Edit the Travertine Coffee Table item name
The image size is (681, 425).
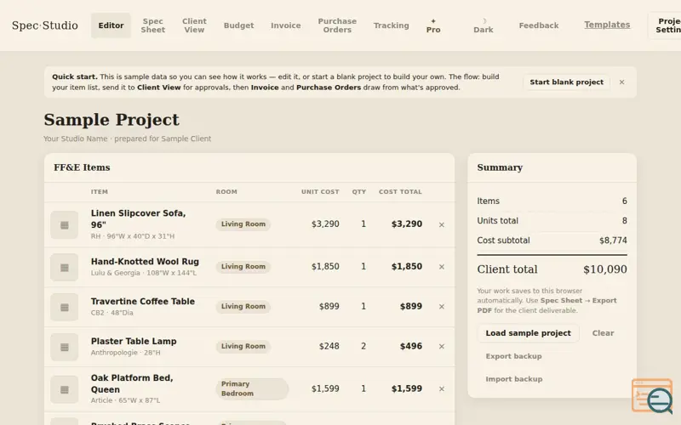click(x=142, y=302)
